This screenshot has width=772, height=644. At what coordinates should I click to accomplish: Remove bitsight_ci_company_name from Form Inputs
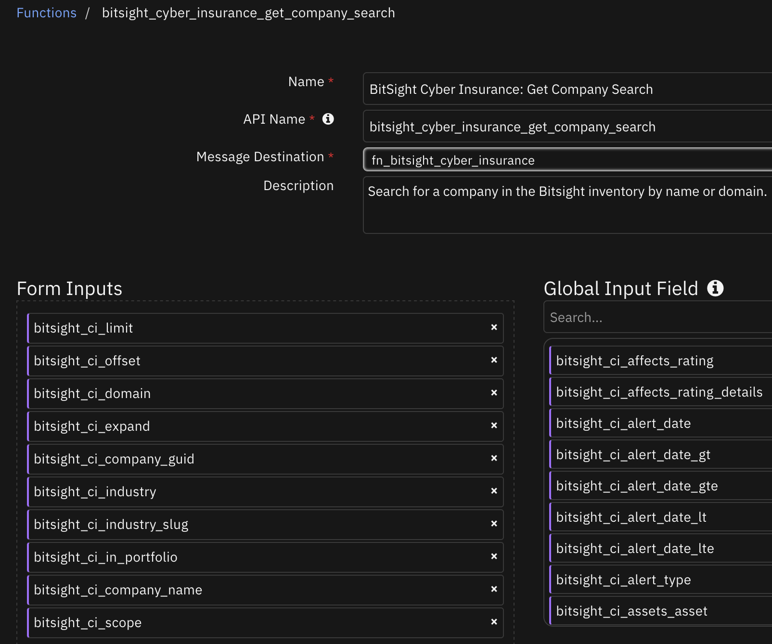[x=494, y=589]
